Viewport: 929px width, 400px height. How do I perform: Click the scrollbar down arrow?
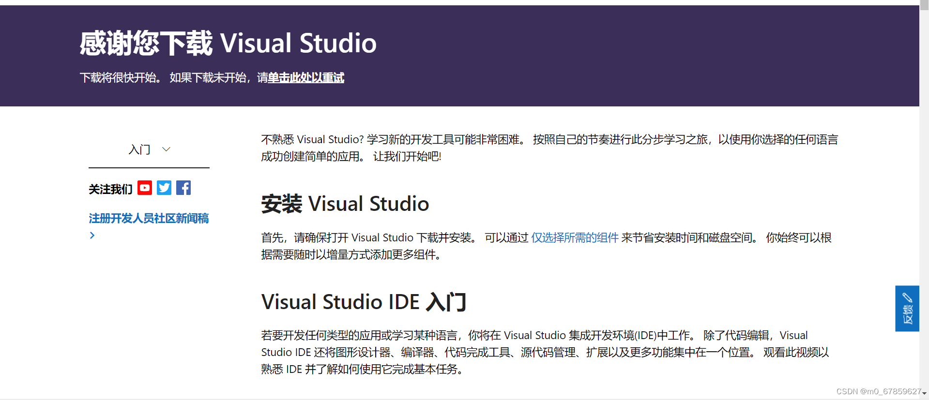tap(924, 394)
